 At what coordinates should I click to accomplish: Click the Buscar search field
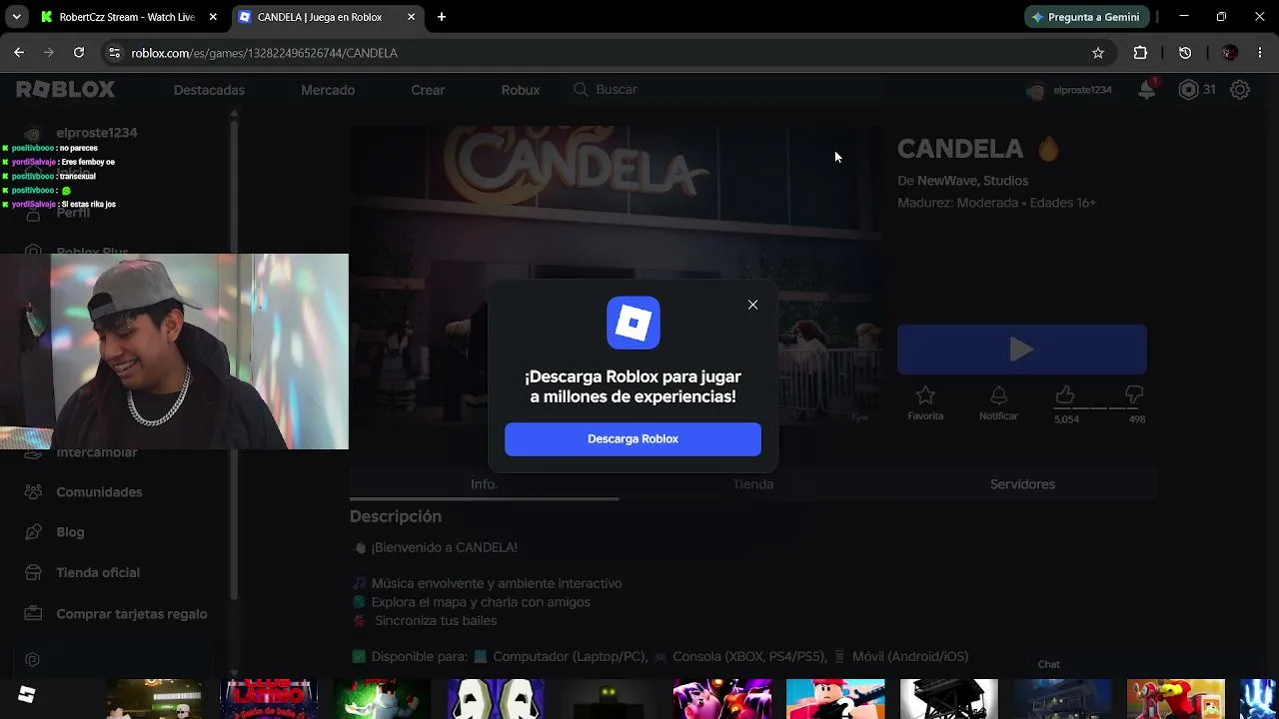pyautogui.click(x=724, y=90)
